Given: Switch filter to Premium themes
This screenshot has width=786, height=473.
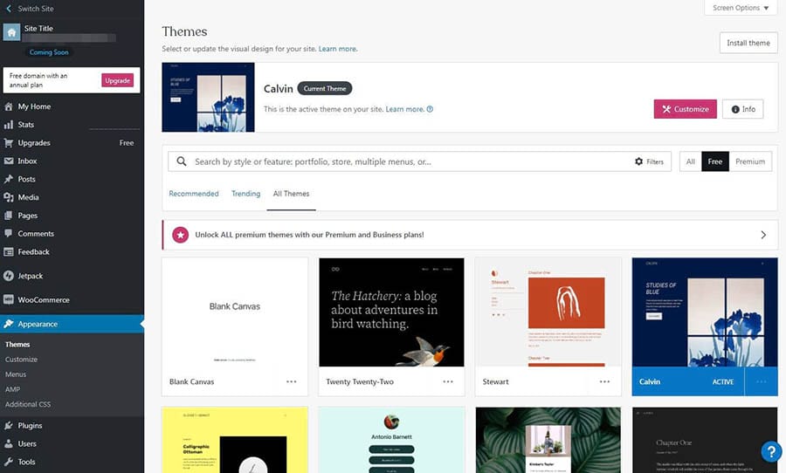Looking at the screenshot, I should click(x=750, y=161).
